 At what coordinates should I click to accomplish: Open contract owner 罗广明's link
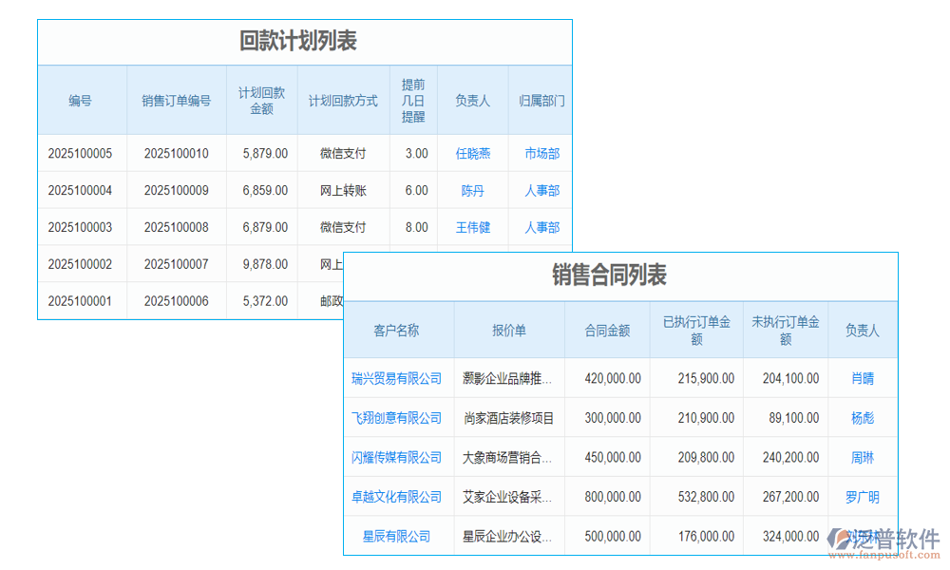862,496
